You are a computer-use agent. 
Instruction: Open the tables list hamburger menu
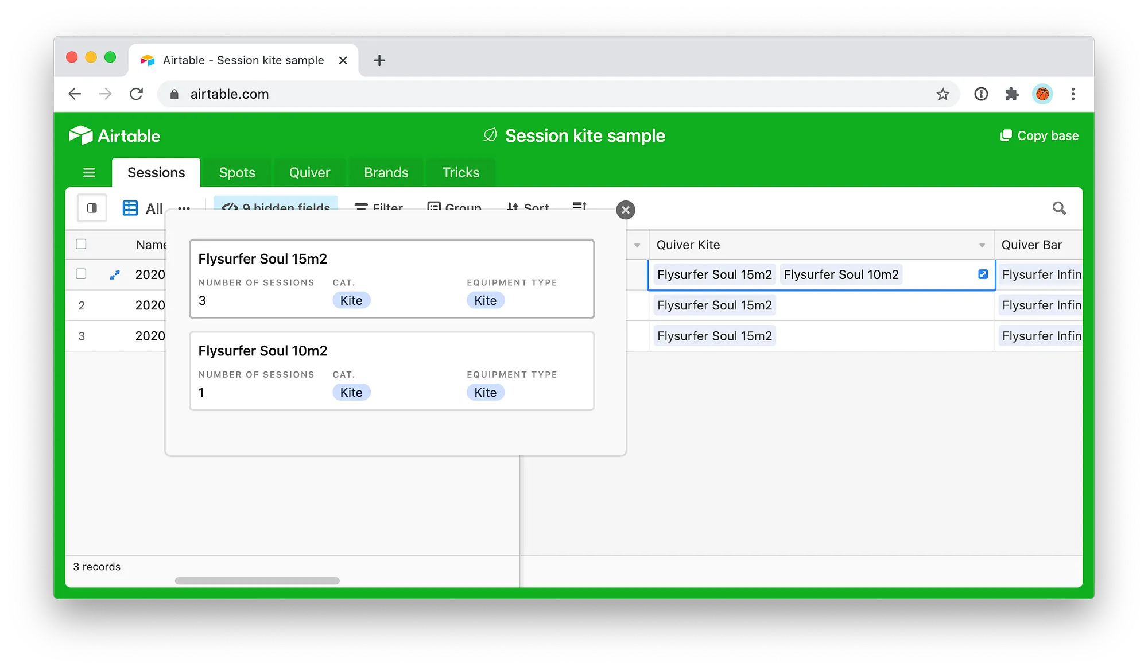tap(89, 173)
